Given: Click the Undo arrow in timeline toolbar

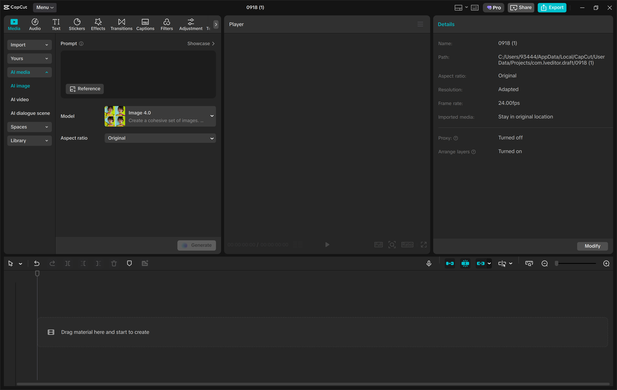Looking at the screenshot, I should [x=37, y=263].
